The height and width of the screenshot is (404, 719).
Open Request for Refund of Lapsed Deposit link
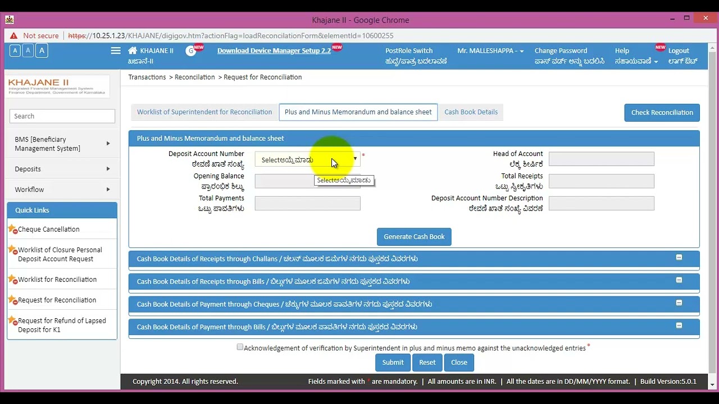pos(62,325)
